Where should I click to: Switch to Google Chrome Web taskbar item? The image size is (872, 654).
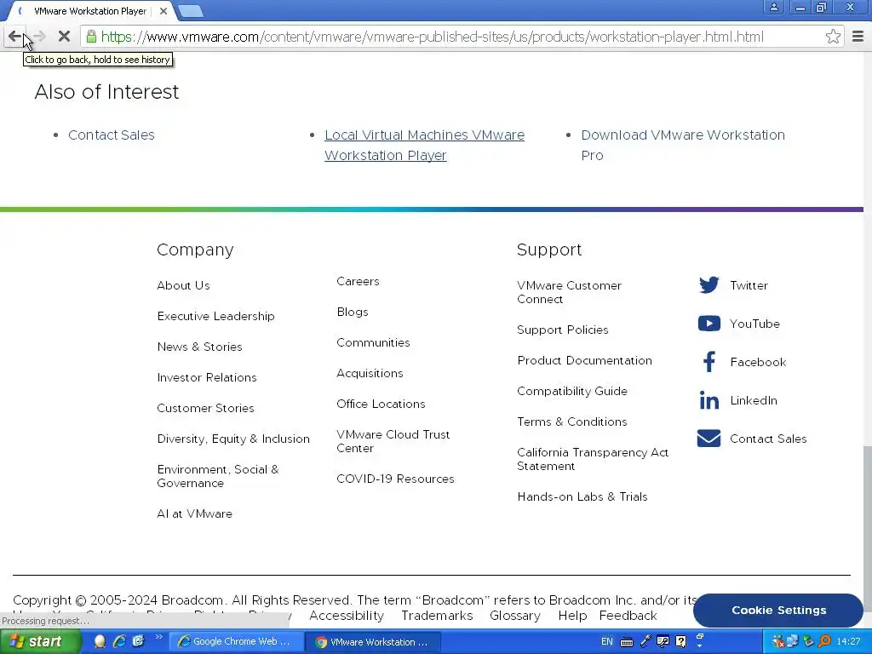tap(236, 642)
